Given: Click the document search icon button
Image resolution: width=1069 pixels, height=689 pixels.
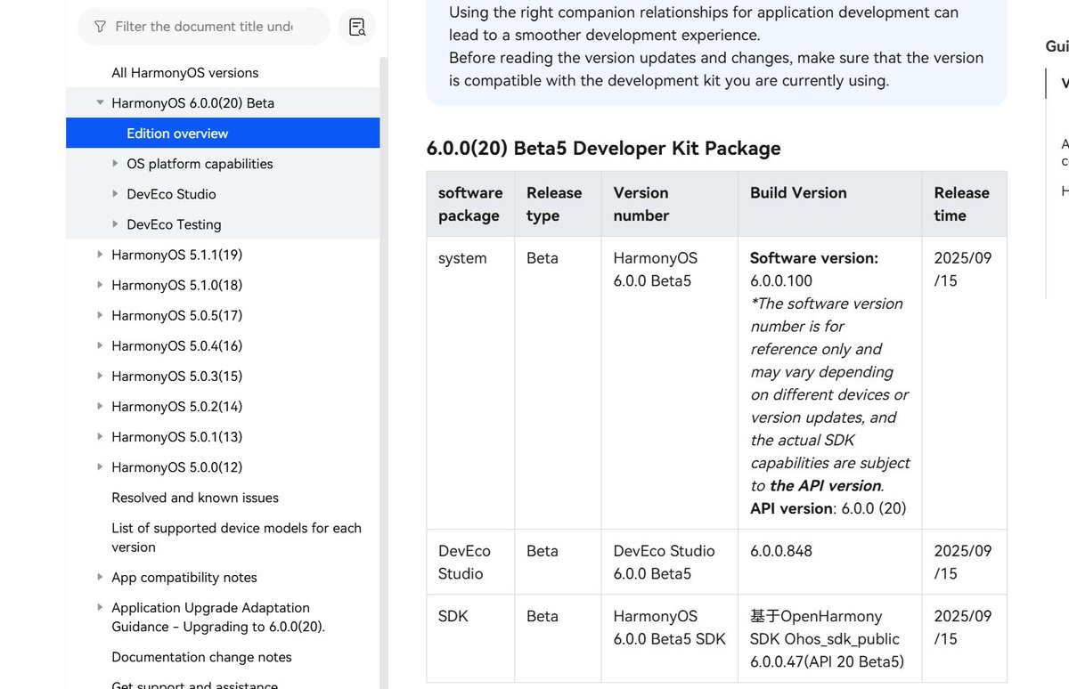Looking at the screenshot, I should [357, 27].
